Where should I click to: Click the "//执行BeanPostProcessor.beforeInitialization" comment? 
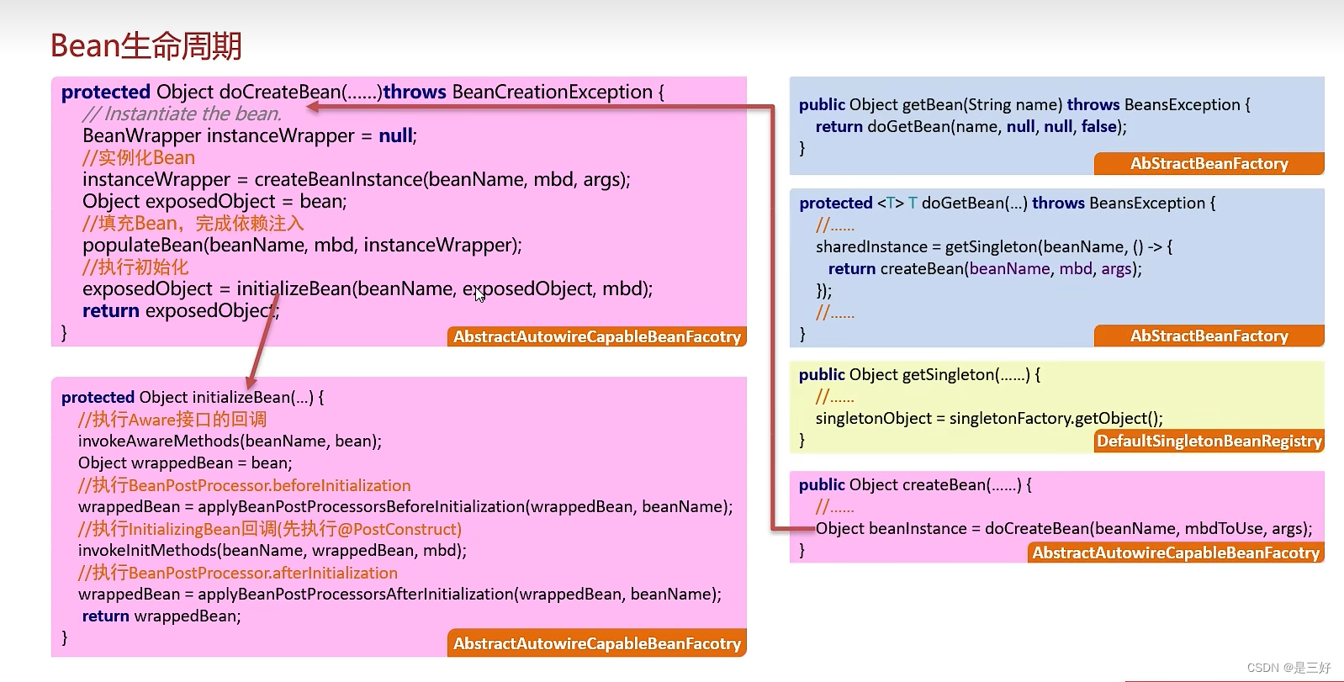(245, 484)
